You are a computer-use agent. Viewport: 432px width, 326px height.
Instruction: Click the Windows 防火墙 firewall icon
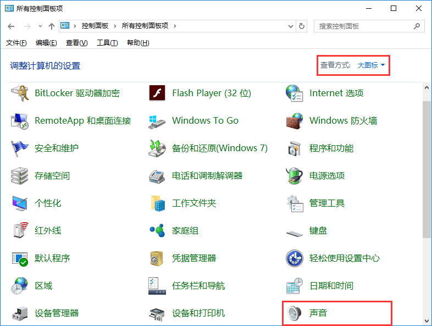point(295,121)
